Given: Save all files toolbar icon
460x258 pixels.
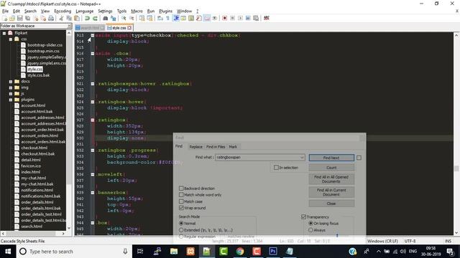Looking at the screenshot, I should pos(27,18).
